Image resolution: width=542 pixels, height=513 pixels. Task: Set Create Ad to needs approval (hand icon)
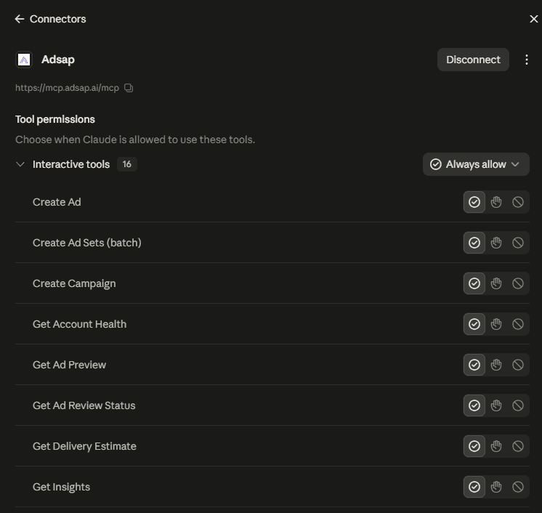click(496, 202)
